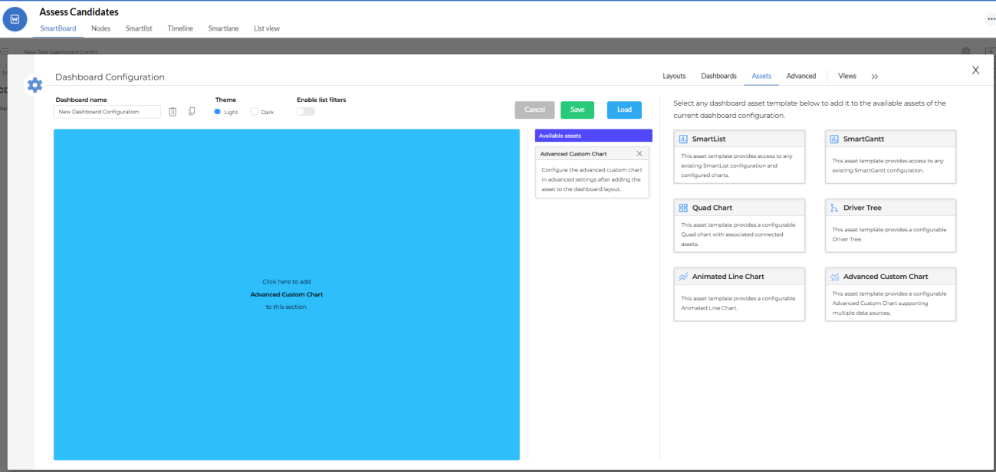Switch to the Advanced tab

(x=801, y=76)
